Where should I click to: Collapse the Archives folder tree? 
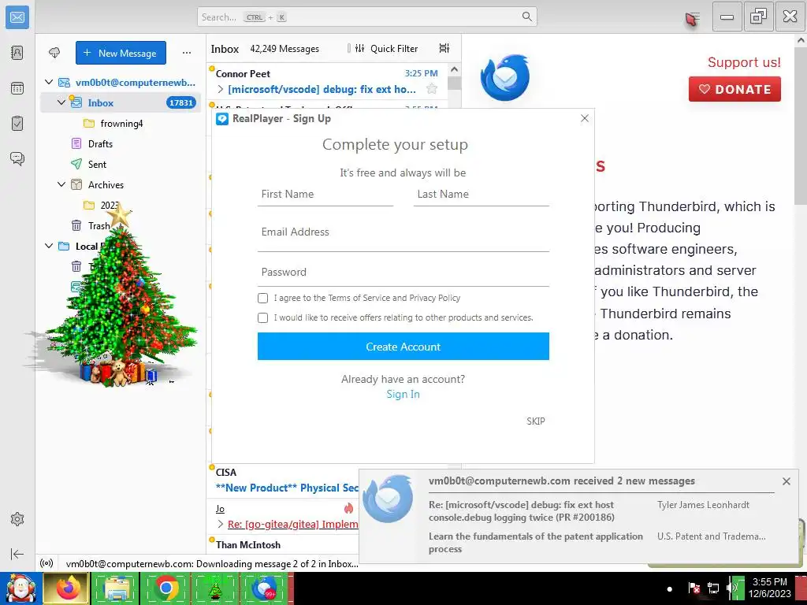(x=61, y=184)
